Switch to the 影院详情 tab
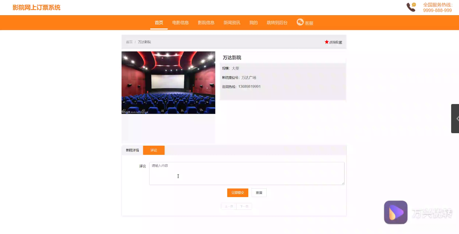Image resolution: width=459 pixels, height=234 pixels. 132,150
